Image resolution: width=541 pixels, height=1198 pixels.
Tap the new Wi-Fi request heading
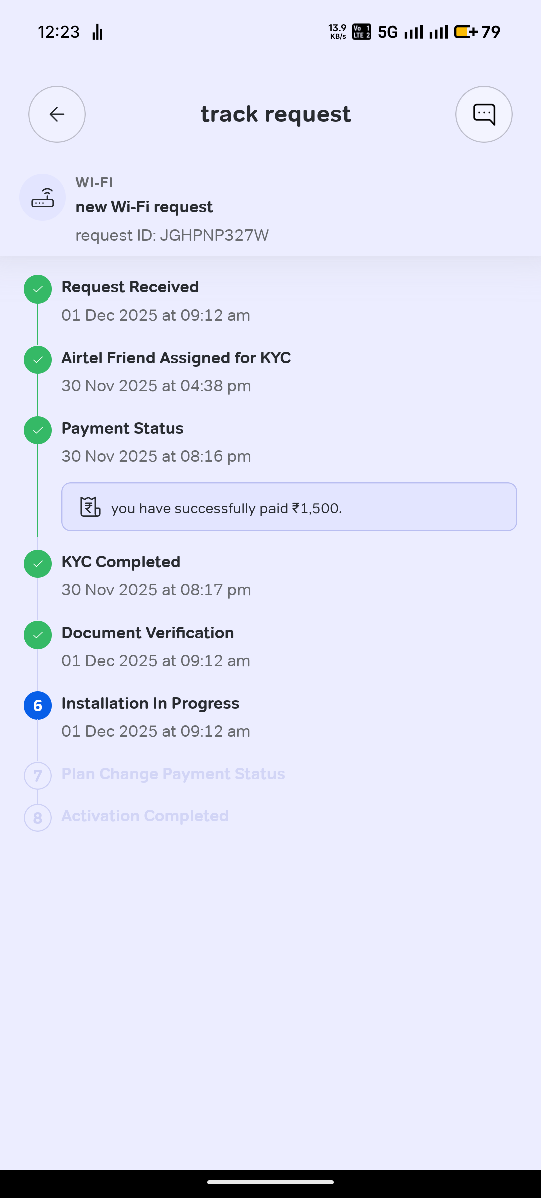tap(144, 207)
